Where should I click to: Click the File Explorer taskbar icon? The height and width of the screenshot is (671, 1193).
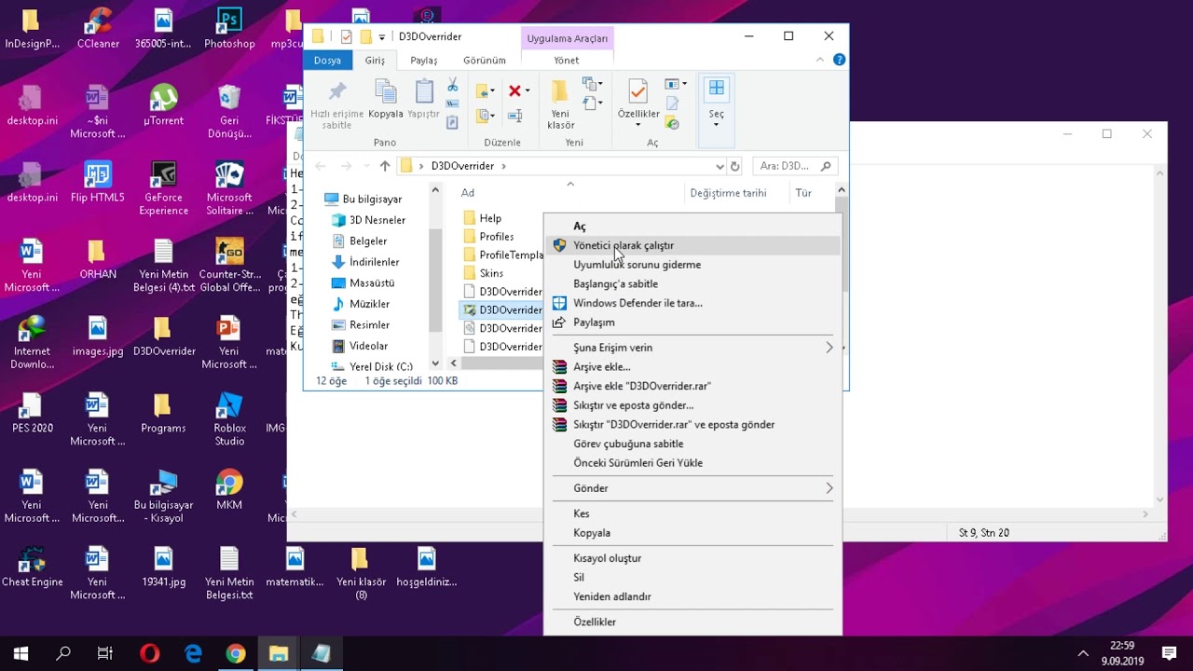(279, 653)
